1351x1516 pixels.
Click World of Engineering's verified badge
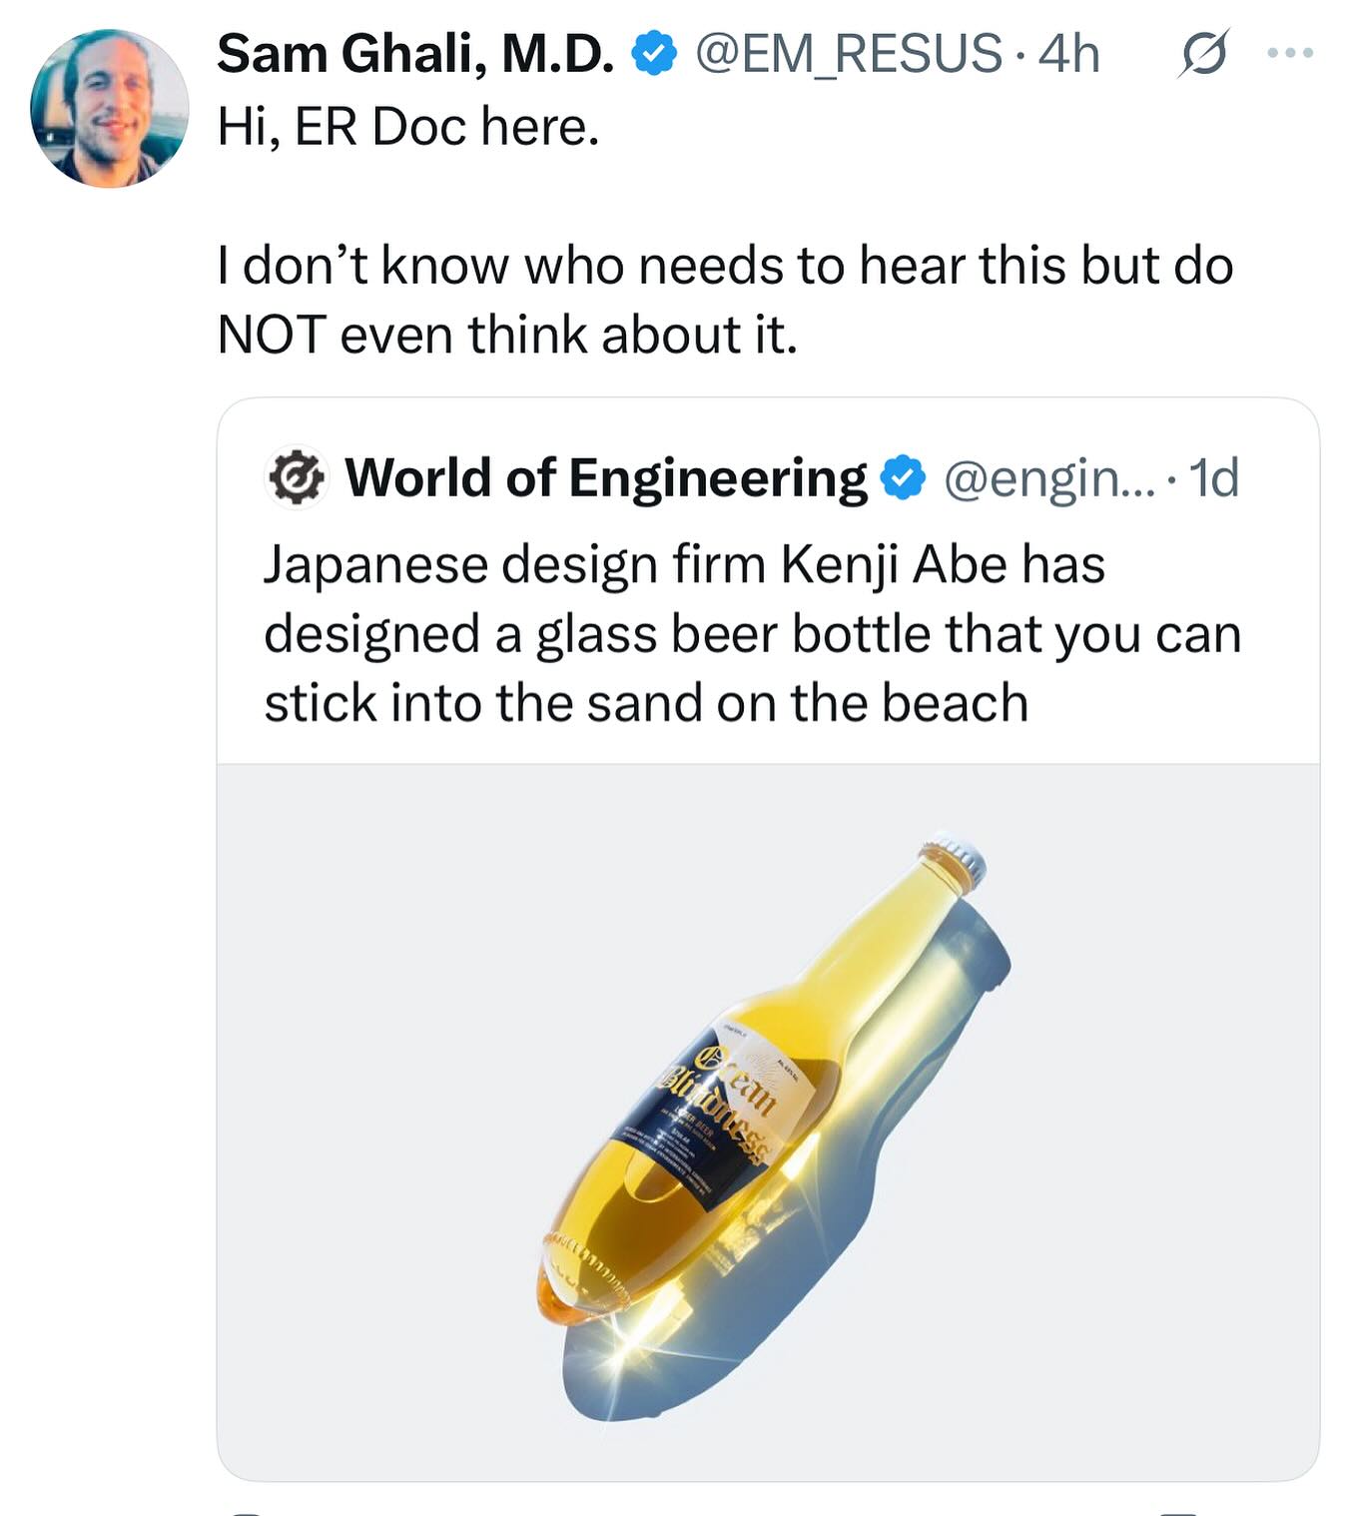[x=905, y=478]
